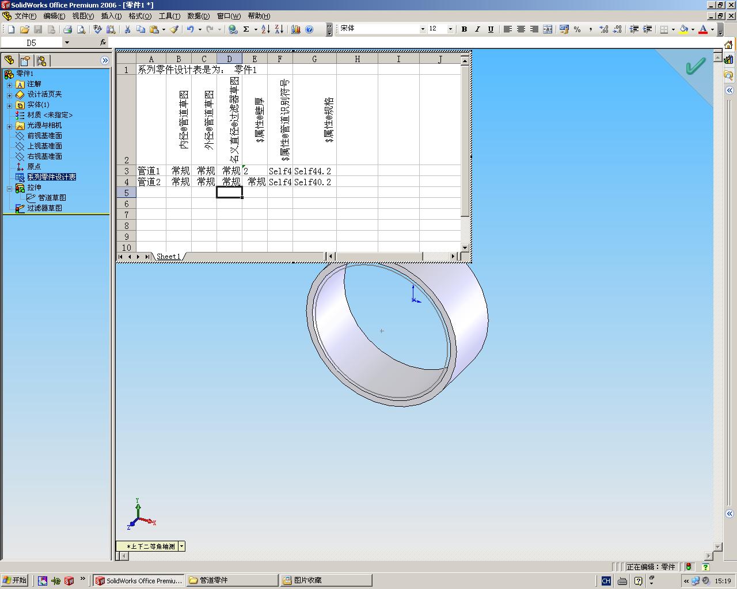Apply percent style formatting

click(x=577, y=29)
